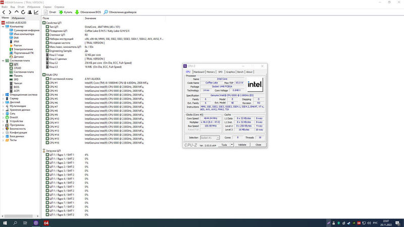Open the About tab in CPU-Z
The image size is (404, 227).
point(249,72)
